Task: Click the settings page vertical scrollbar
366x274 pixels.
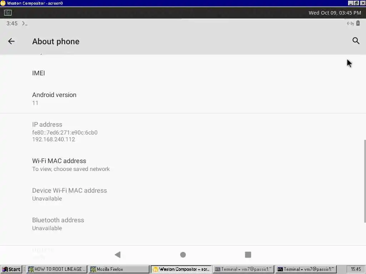Action: (365, 181)
